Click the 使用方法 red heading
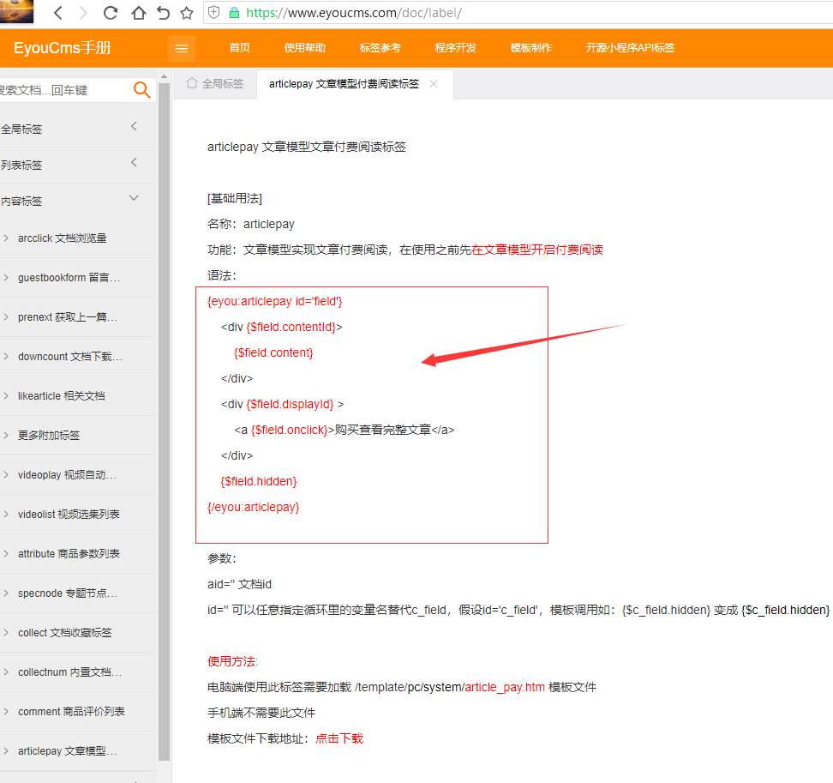Screen dimensions: 833x783 (232, 661)
